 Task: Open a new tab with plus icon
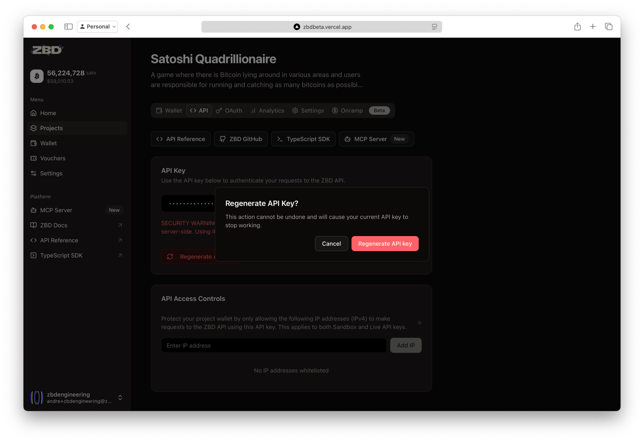593,27
